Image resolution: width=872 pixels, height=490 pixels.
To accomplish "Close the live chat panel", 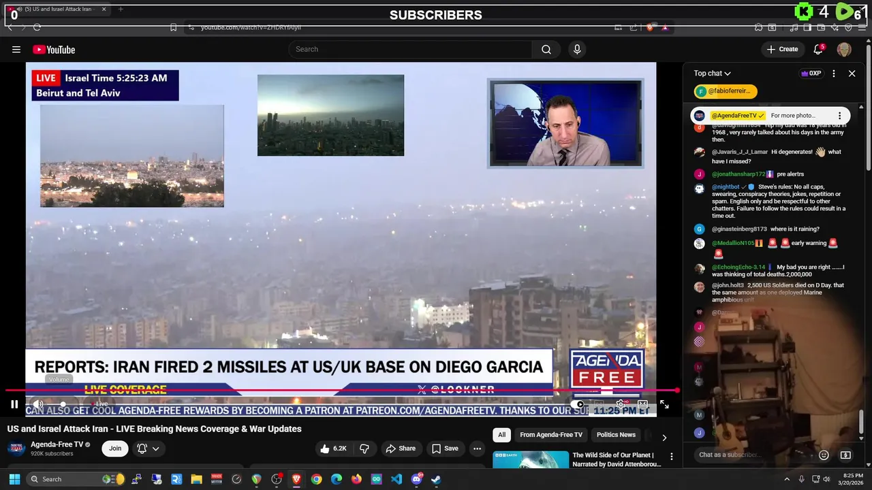I will (852, 73).
